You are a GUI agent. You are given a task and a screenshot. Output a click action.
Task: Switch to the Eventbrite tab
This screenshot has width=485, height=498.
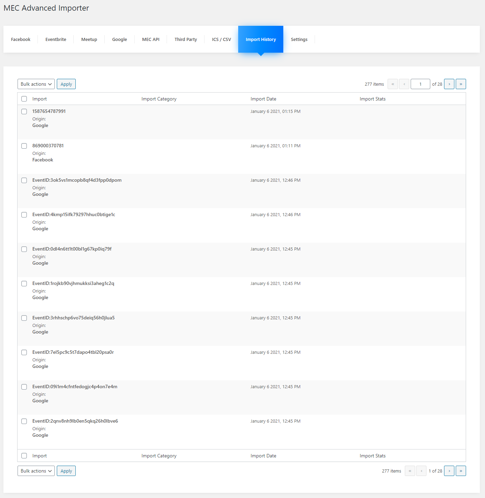click(56, 39)
